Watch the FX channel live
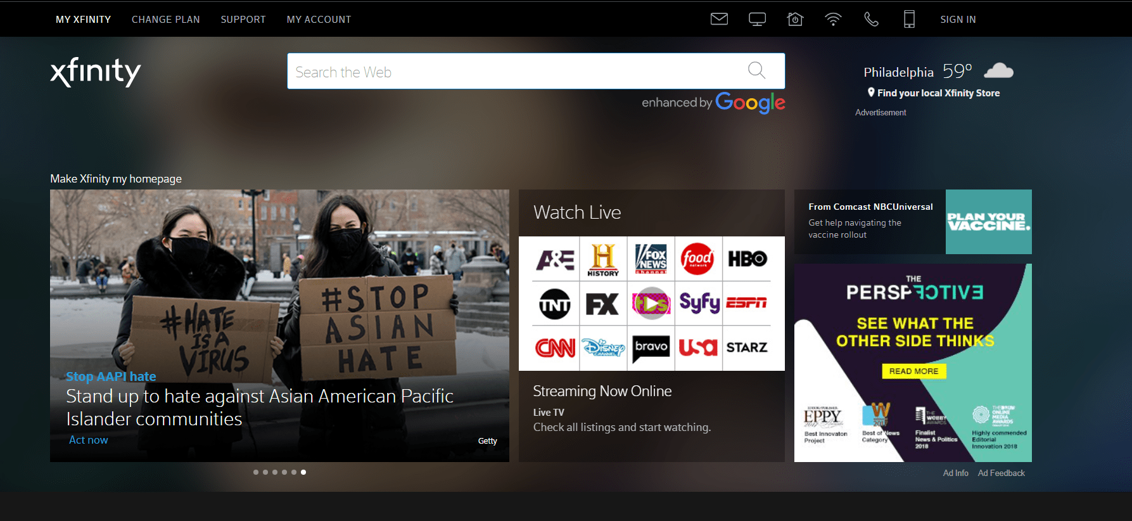Viewport: 1132px width, 521px height. click(603, 304)
